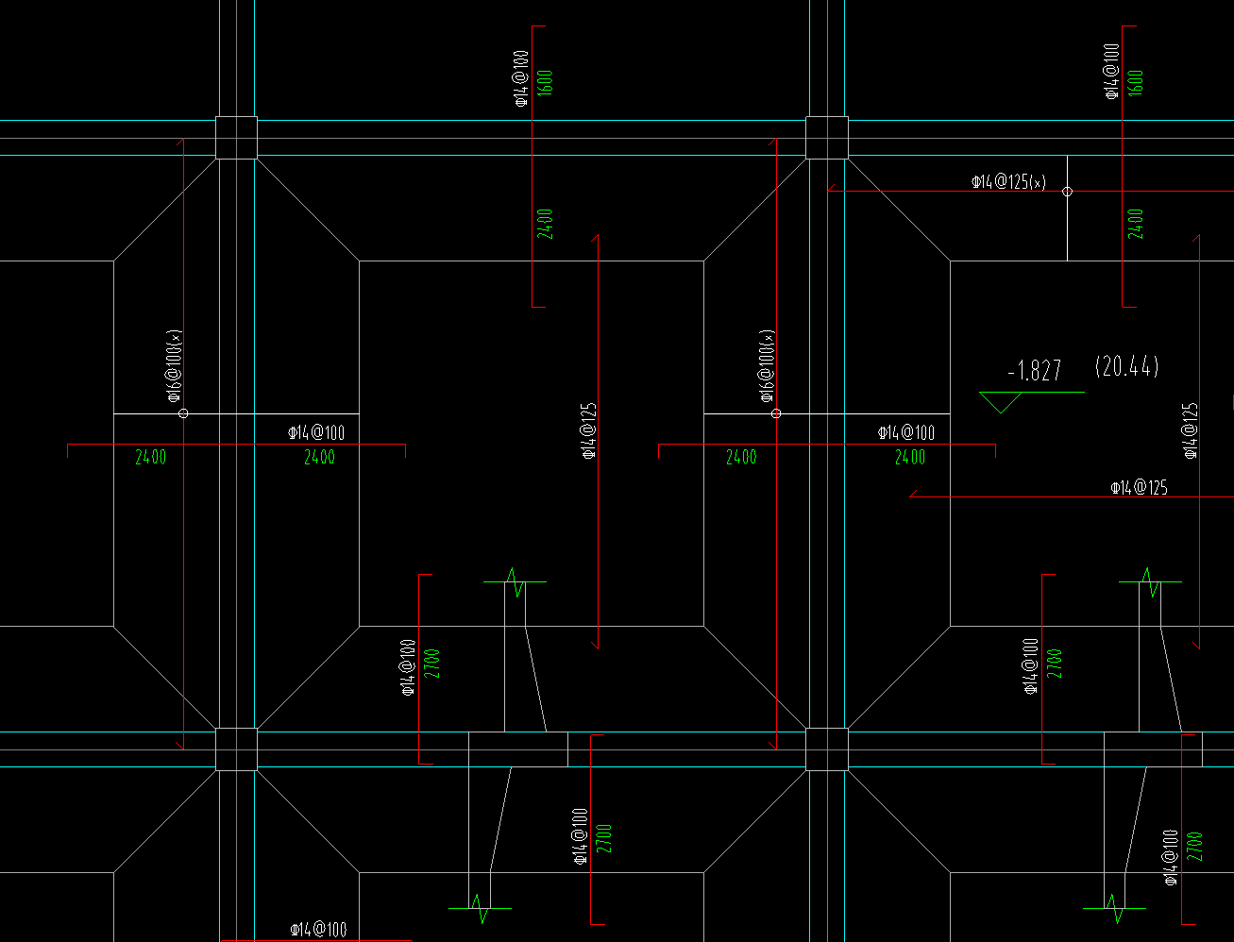Click the green 1600 dimension at top right
This screenshot has height=942, width=1234.
coord(1136,82)
